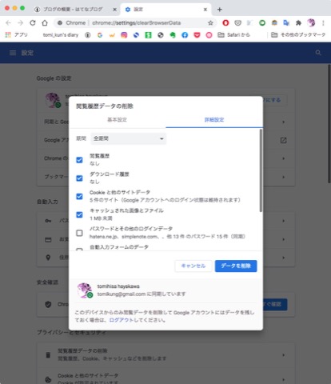Click the home icon in the toolbar
This screenshot has width=331, height=384.
pyautogui.click(x=45, y=23)
